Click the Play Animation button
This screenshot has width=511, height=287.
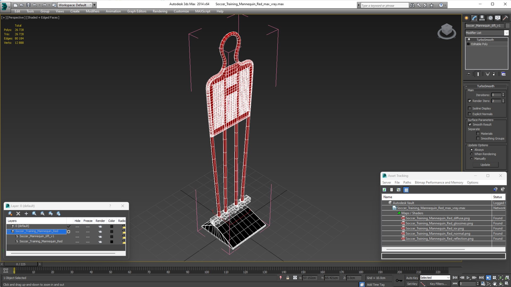(x=468, y=278)
